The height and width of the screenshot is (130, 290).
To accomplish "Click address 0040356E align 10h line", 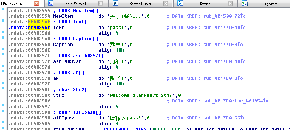I will coord(66,50).
